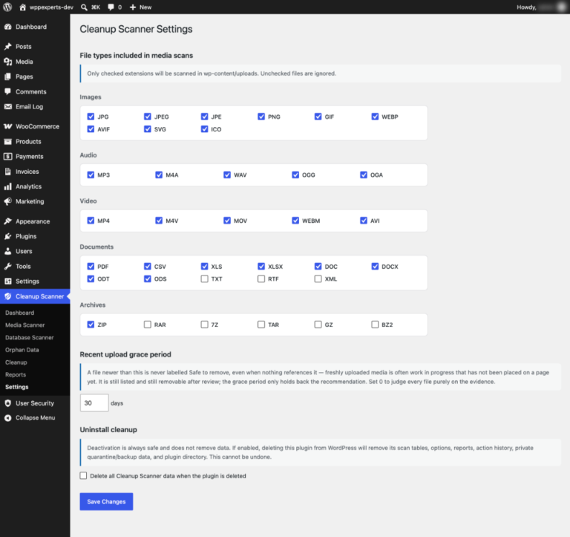Uncheck the ZIP archive checkbox
The height and width of the screenshot is (537, 570).
click(91, 324)
